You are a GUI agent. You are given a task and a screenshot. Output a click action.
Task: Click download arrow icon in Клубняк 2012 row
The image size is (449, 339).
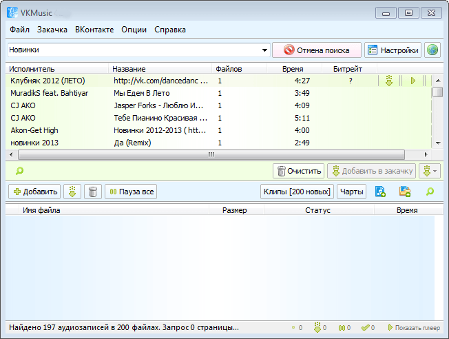coord(389,81)
